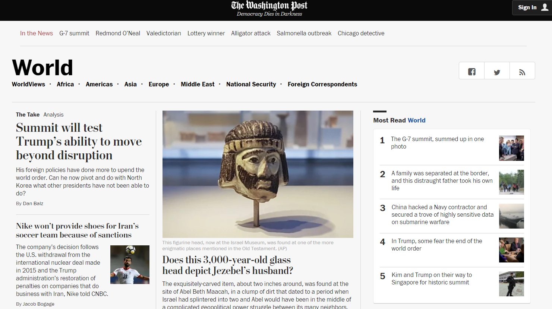Click the Nike article summary text
The height and width of the screenshot is (309, 552).
[x=62, y=270]
